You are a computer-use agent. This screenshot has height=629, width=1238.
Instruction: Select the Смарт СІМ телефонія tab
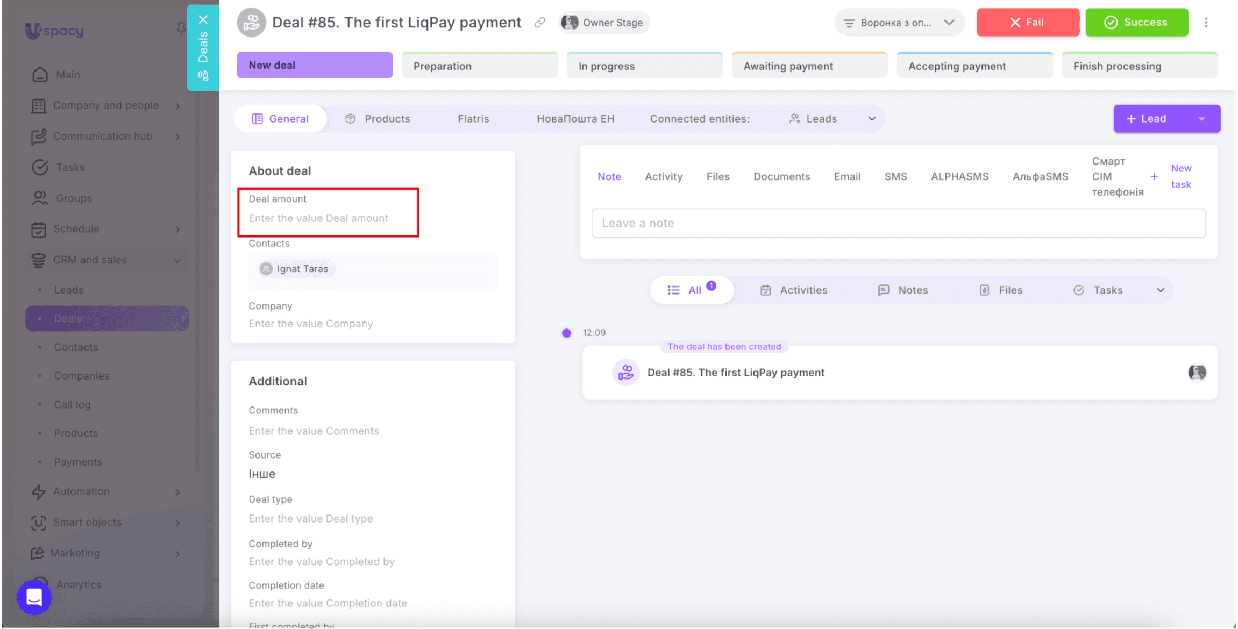[1118, 176]
